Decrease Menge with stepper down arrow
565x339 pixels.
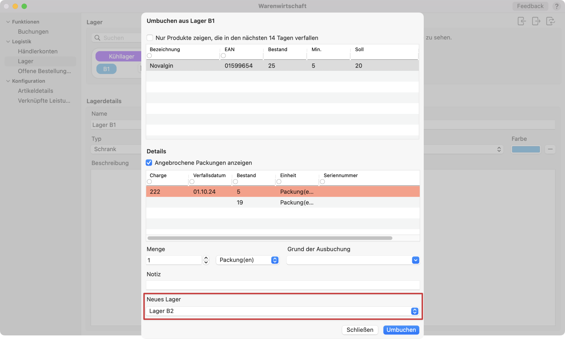[206, 262]
